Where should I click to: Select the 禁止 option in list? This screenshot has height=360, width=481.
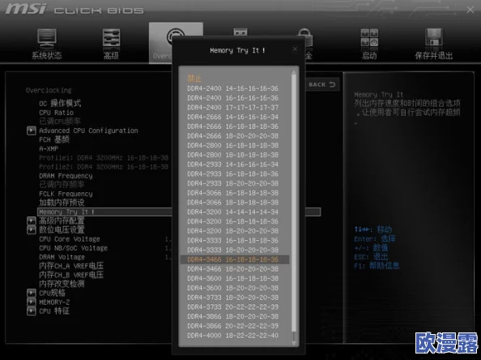[x=194, y=79]
